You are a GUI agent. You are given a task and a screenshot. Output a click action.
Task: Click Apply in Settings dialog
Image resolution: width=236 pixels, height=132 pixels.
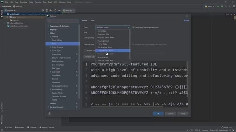[183, 114]
